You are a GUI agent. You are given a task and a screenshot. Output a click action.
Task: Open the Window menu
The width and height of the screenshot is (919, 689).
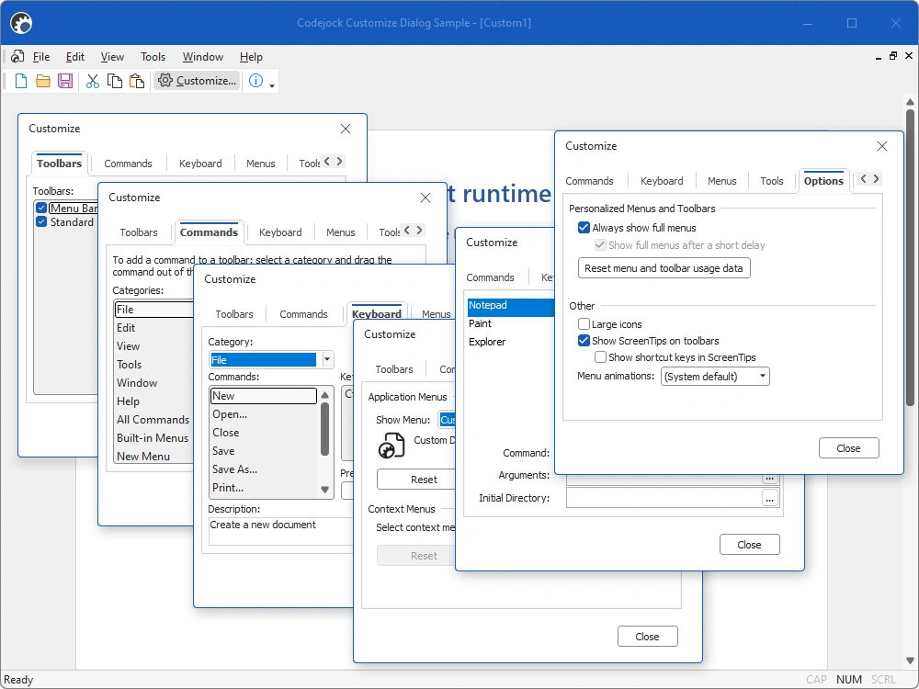tap(203, 57)
